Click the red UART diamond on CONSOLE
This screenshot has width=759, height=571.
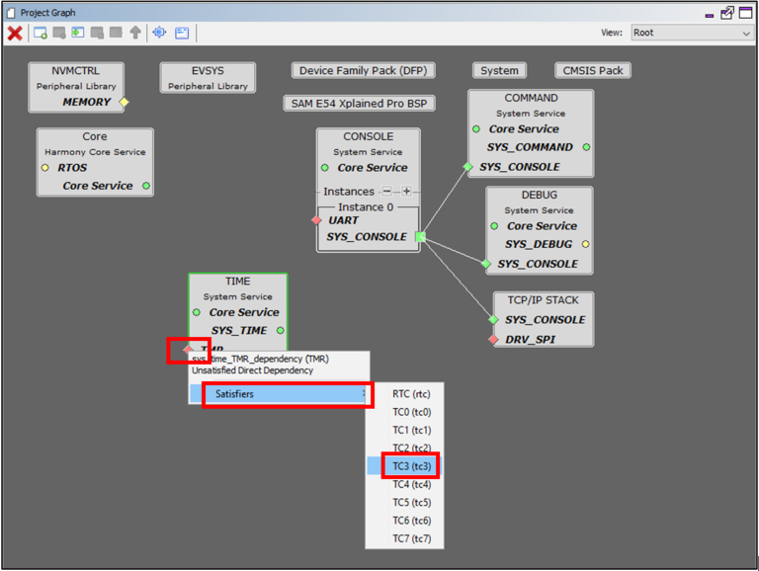316,220
